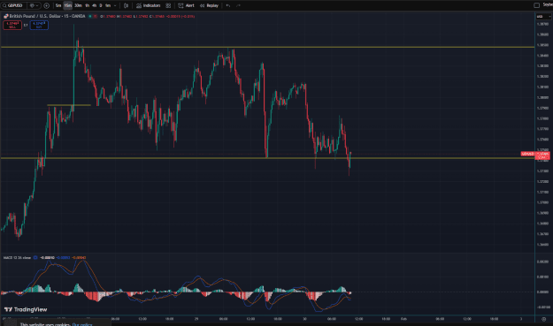Screen dimensions: 553x326
Task: Click the layout square icon at top right
Action: pos(536,5)
